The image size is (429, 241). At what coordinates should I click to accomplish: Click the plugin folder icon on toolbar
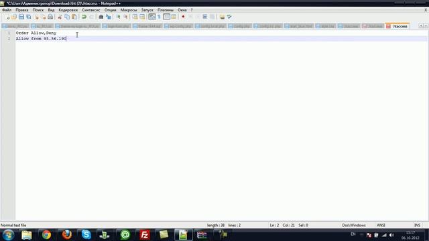coord(222,17)
